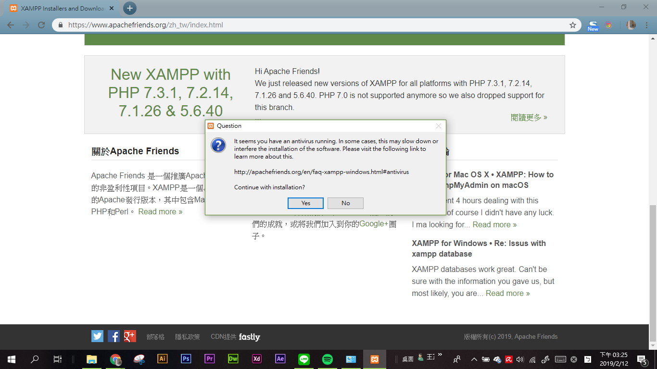Show hidden system tray icons

point(474,359)
